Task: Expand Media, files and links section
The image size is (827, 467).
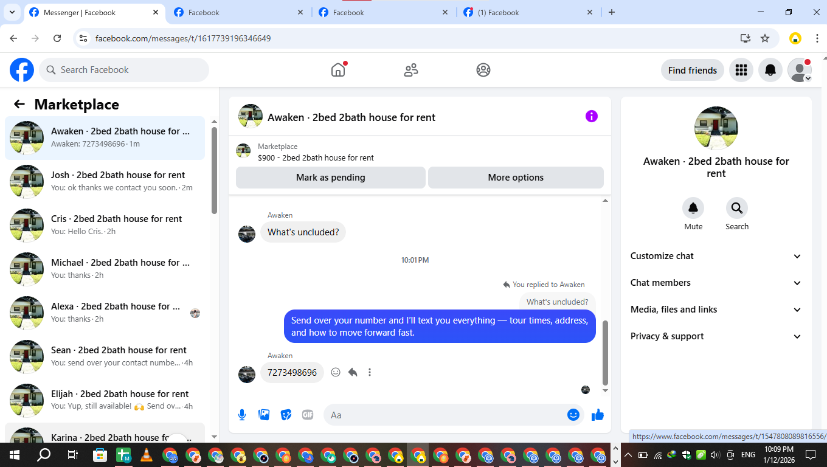Action: (x=716, y=310)
